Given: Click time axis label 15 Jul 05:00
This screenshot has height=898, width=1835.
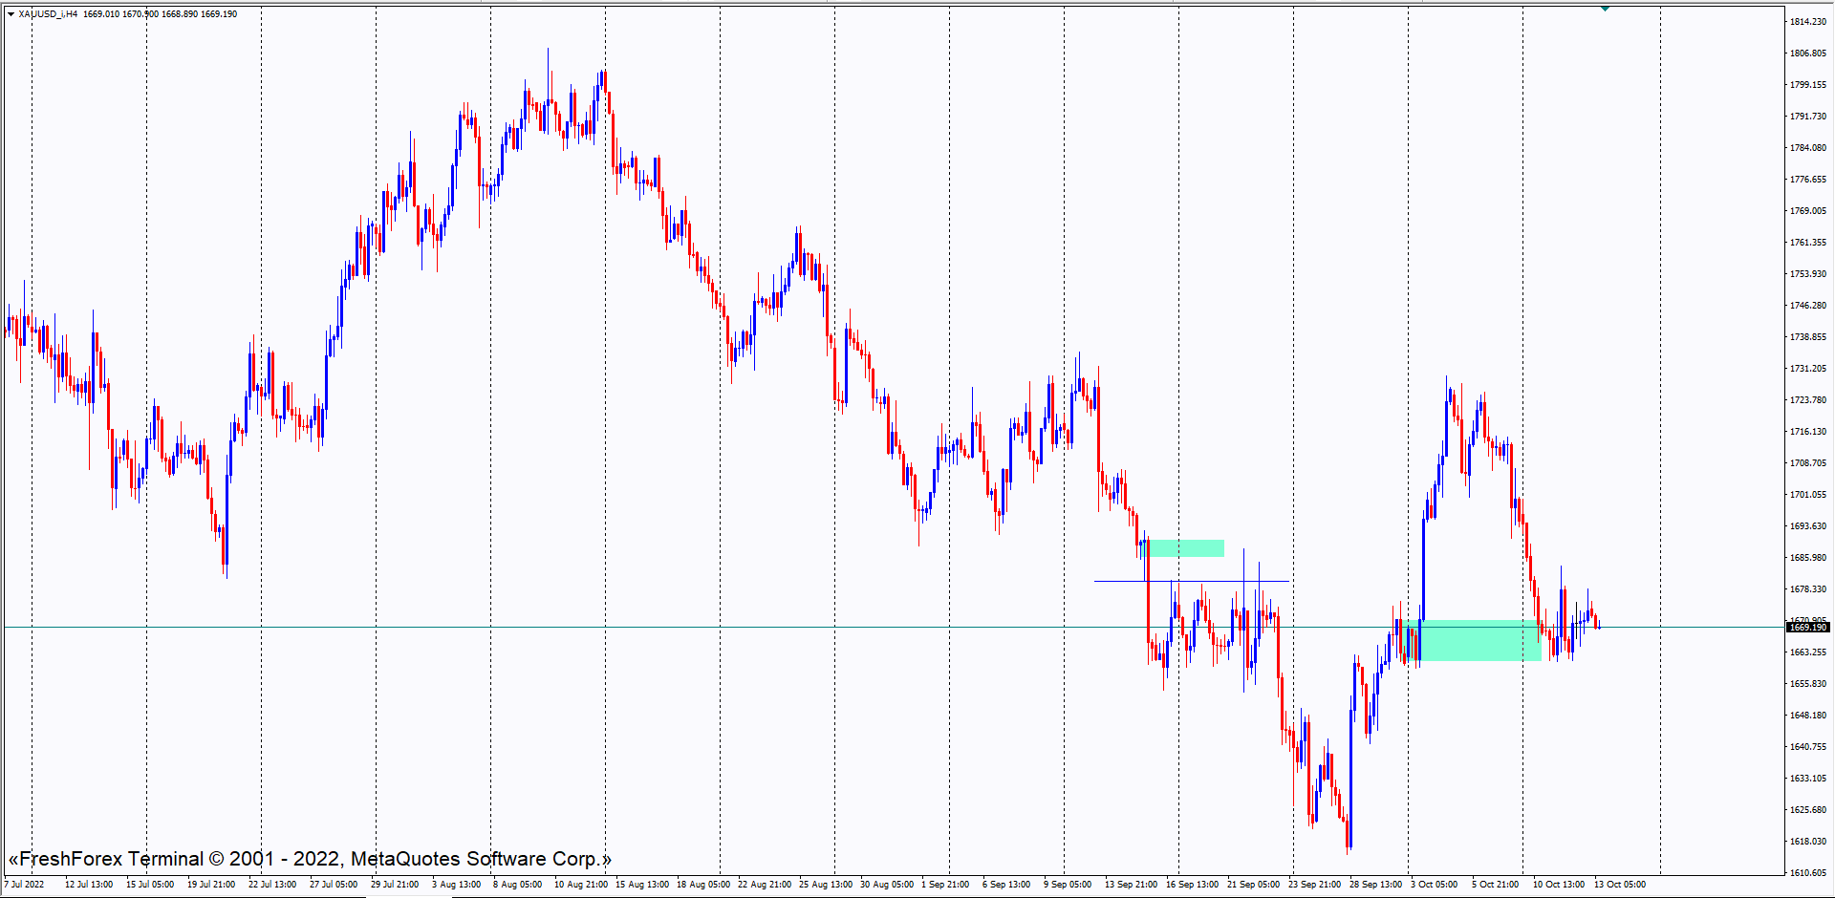Looking at the screenshot, I should click(150, 885).
